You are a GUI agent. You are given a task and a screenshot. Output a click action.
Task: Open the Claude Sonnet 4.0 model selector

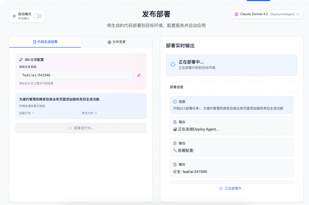point(266,14)
